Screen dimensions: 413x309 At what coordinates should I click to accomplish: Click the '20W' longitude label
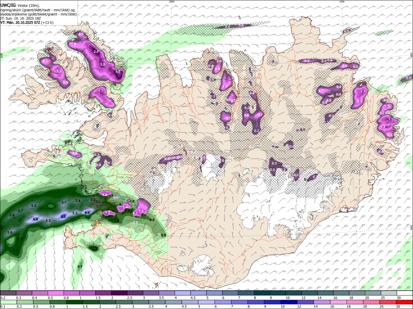point(172,2)
